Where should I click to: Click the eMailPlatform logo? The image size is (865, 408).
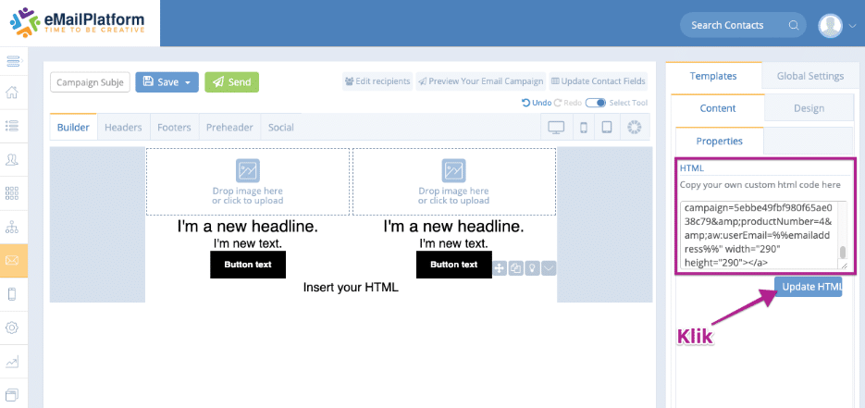[77, 22]
